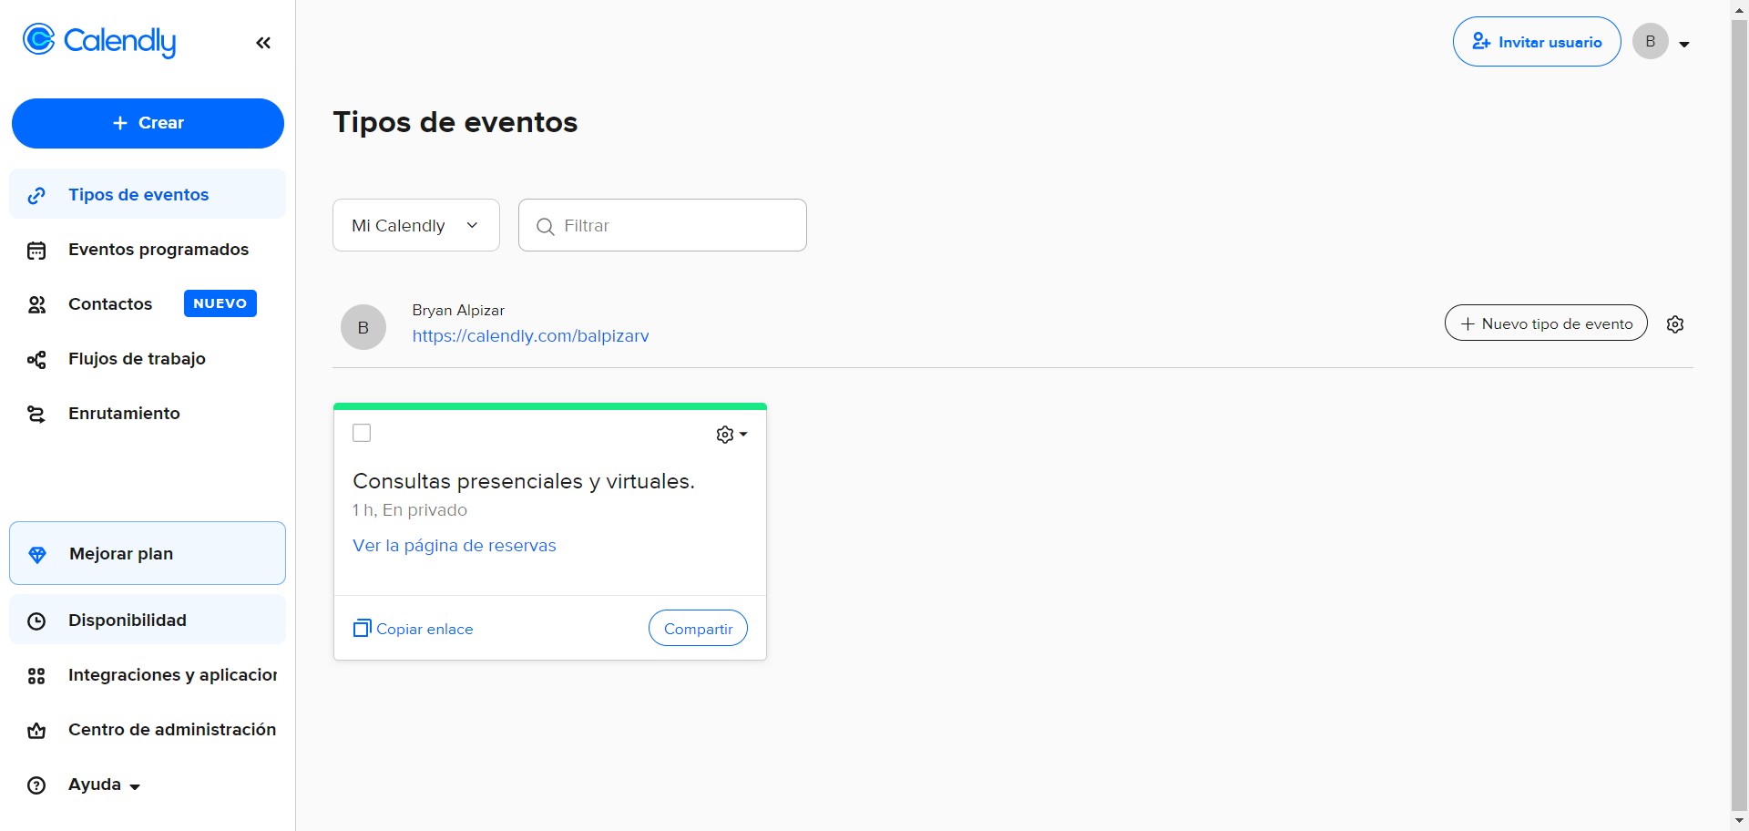Open event card settings gear icon

tap(725, 434)
